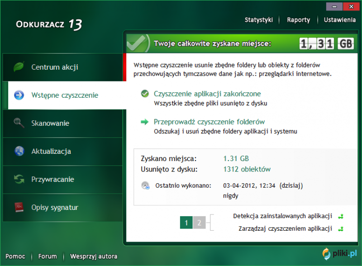Go to the Skanowanie section
The width and height of the screenshot is (362, 266).
click(x=63, y=123)
